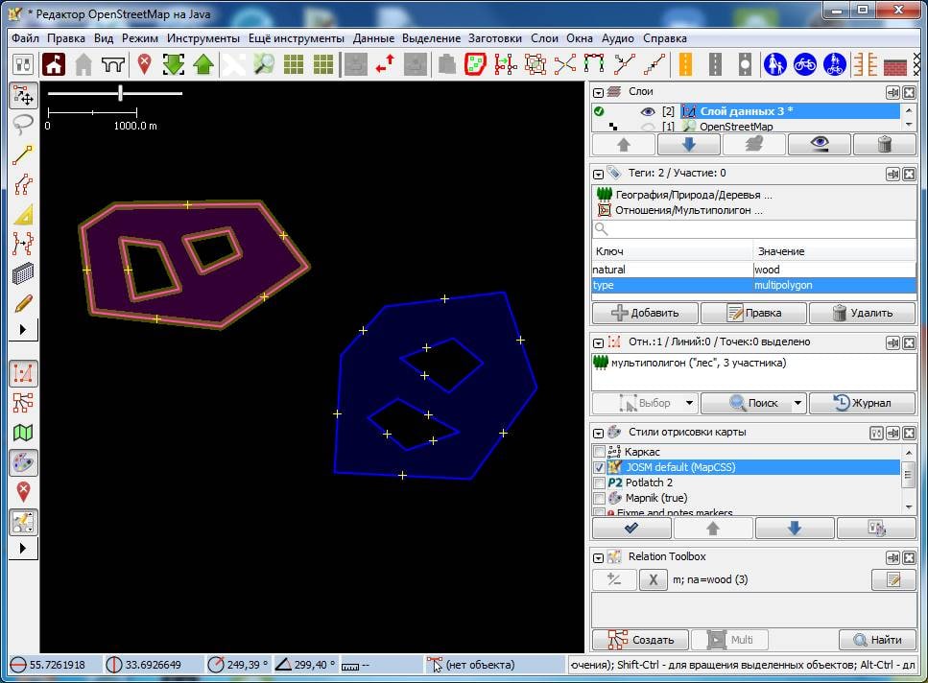Viewport: 928px width, 683px height.
Task: Adjust the map zoom slider handle
Action: tap(120, 93)
